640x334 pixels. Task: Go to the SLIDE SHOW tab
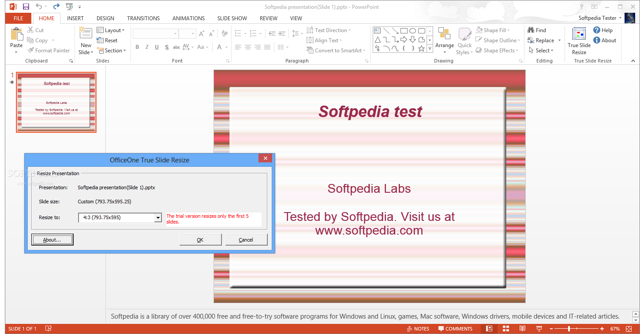[x=232, y=18]
